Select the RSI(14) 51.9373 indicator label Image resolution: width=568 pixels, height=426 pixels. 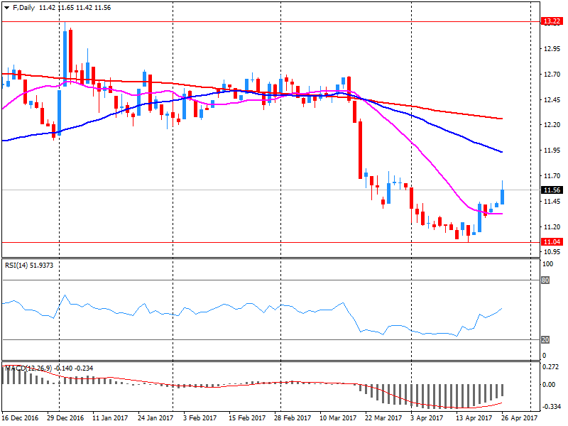(29, 265)
